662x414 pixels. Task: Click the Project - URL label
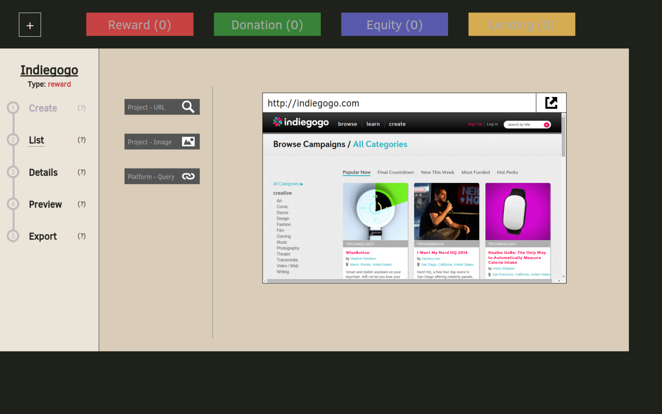(x=146, y=107)
